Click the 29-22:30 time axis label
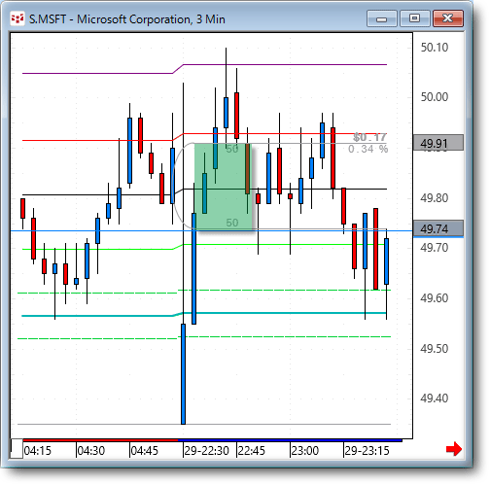The height and width of the screenshot is (485, 490). pyautogui.click(x=207, y=451)
